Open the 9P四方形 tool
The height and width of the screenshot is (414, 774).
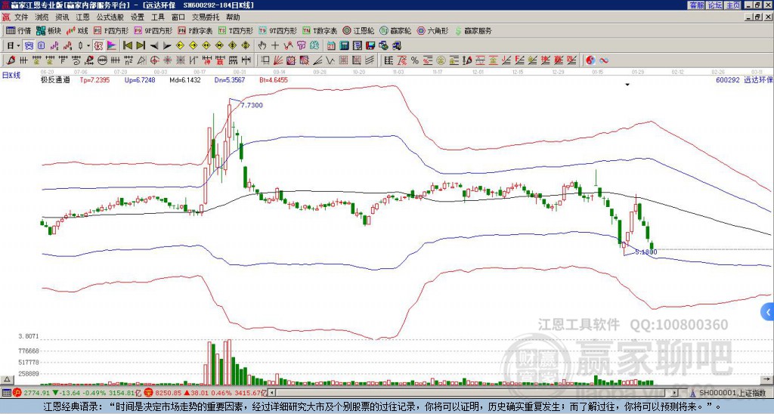153,30
